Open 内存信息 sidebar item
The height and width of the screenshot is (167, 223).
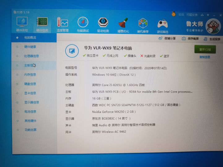click(x=30, y=75)
